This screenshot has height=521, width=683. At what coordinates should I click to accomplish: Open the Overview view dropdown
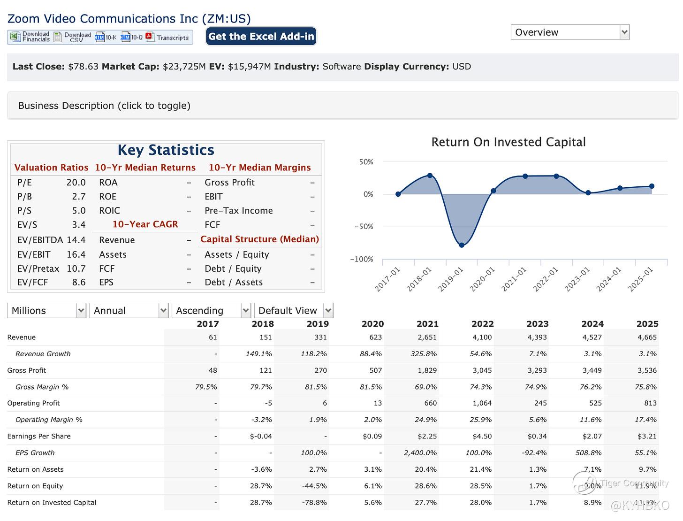pyautogui.click(x=569, y=32)
